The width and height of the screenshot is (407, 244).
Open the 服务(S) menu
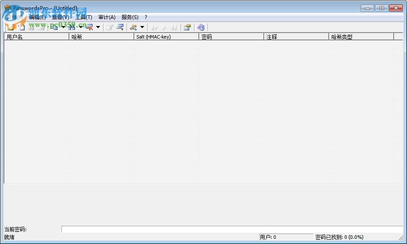[130, 17]
